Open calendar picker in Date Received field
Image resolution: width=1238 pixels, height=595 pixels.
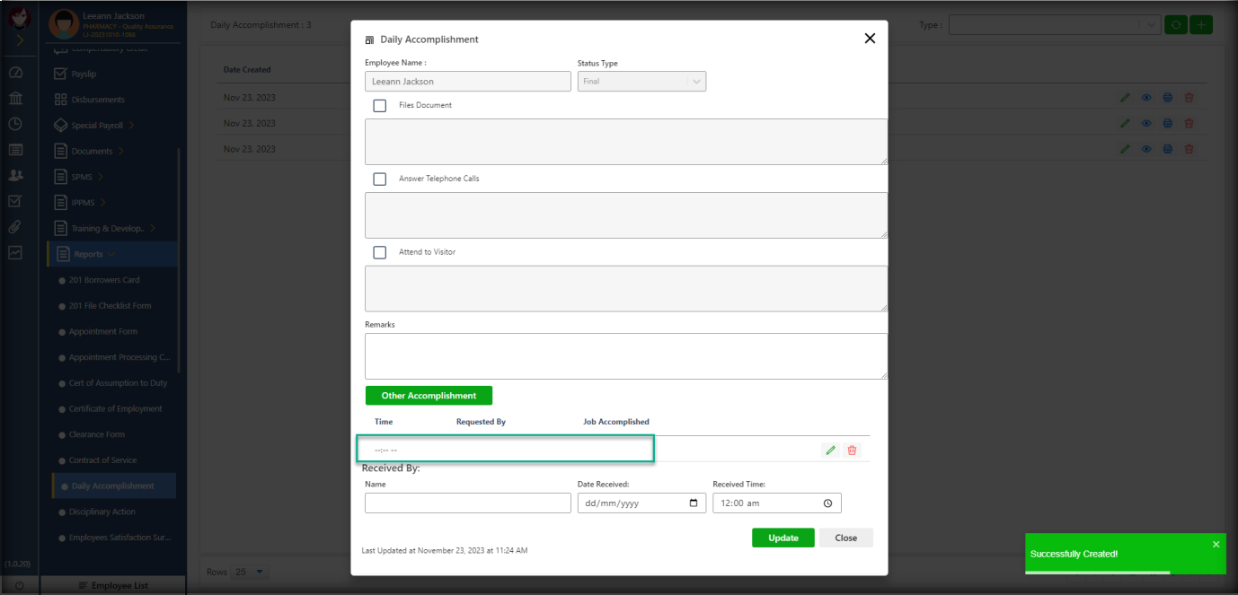point(694,503)
